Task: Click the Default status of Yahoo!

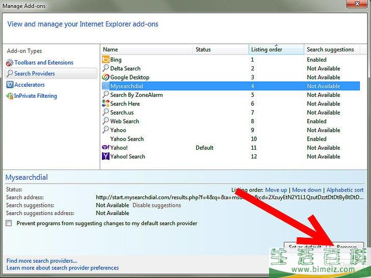Action: click(x=204, y=148)
